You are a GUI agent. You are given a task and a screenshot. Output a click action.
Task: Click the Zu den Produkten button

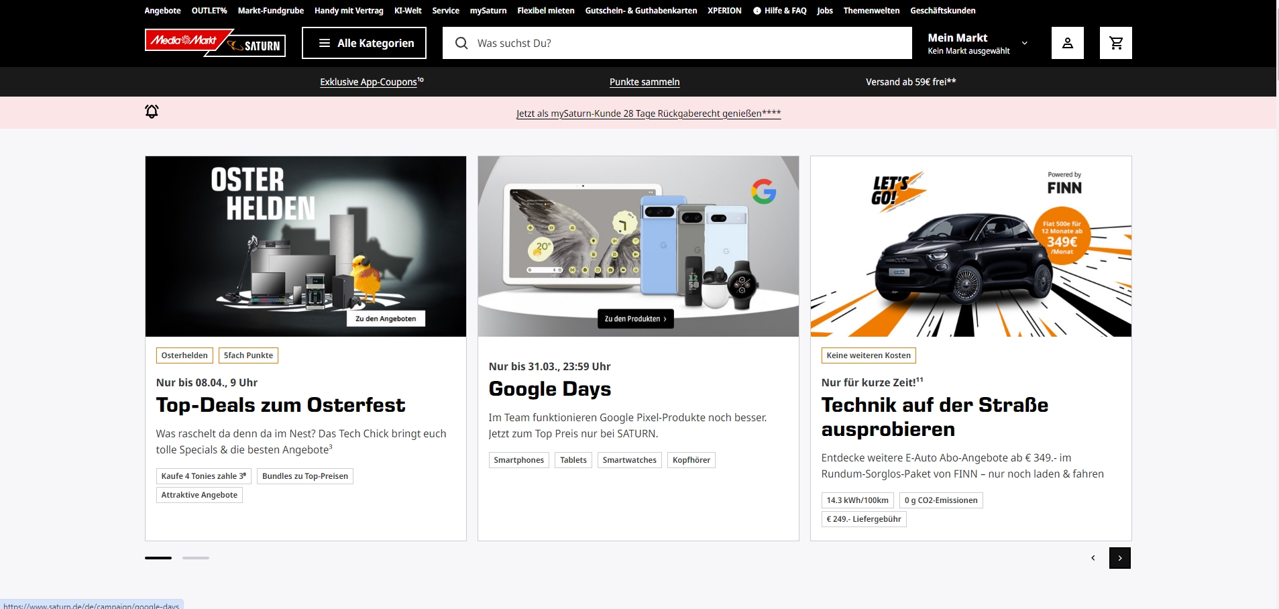click(x=636, y=319)
